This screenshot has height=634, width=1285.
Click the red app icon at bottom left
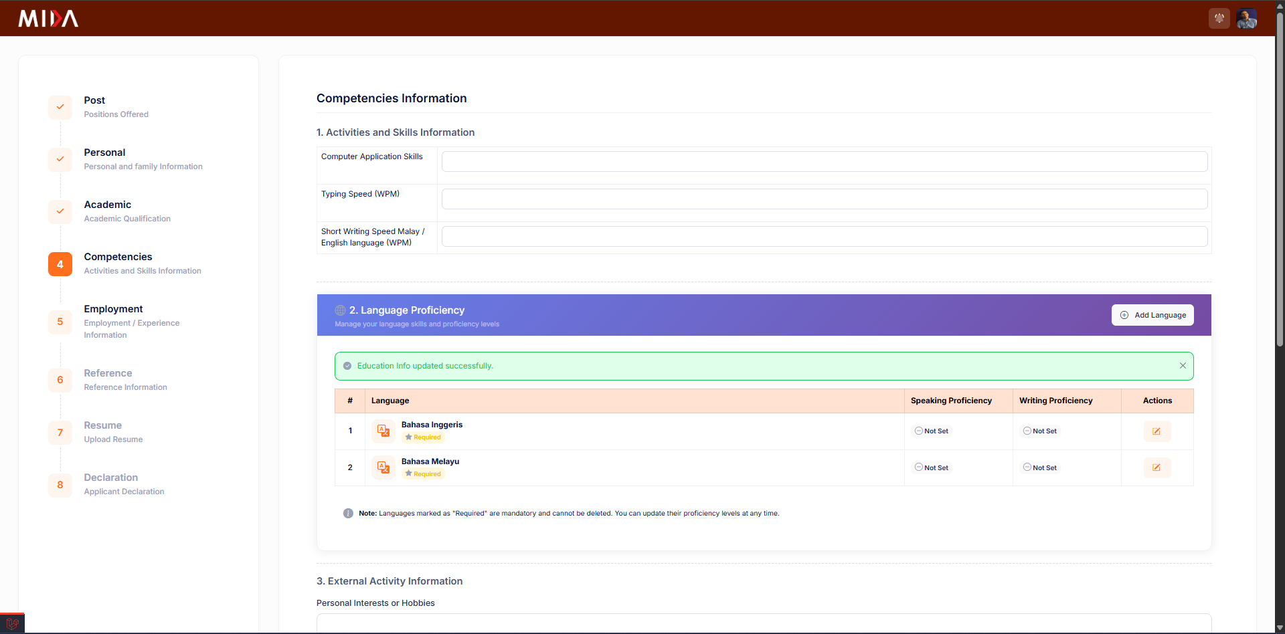(11, 623)
